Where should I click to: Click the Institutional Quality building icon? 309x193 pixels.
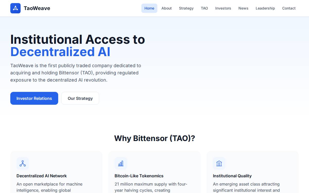pos(219,163)
